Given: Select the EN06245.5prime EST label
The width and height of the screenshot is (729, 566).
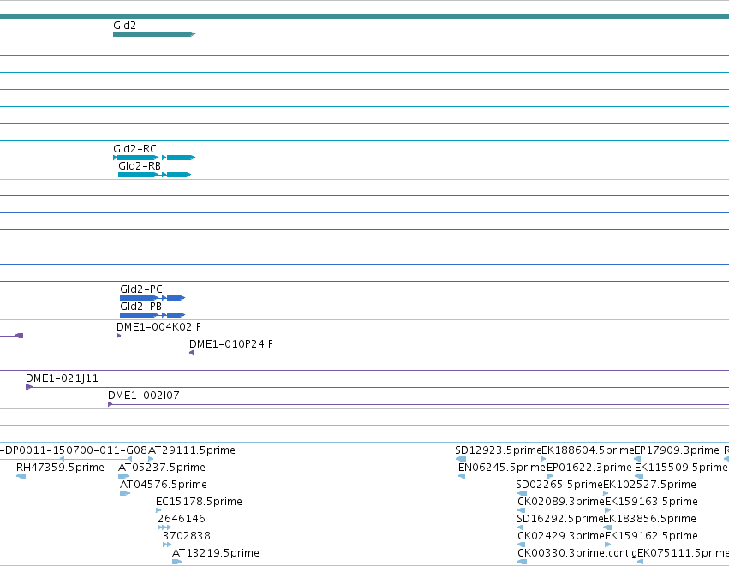Looking at the screenshot, I should click(502, 468).
